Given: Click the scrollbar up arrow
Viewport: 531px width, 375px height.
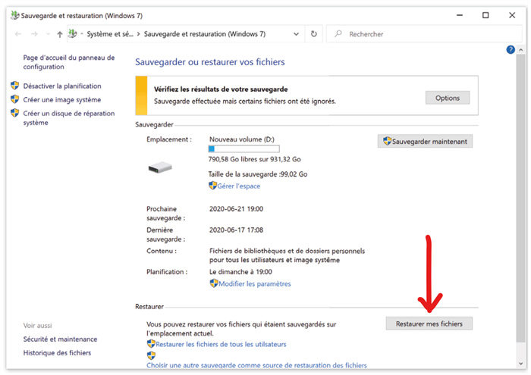Looking at the screenshot, I should tap(521, 50).
